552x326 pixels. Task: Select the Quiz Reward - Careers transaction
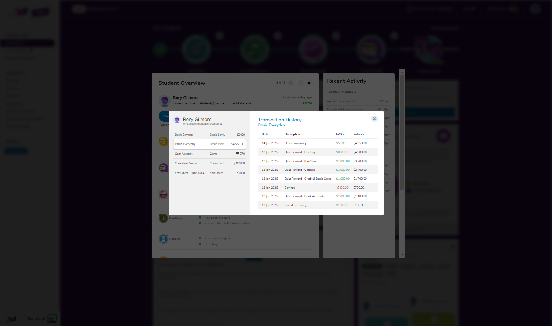tap(317, 170)
